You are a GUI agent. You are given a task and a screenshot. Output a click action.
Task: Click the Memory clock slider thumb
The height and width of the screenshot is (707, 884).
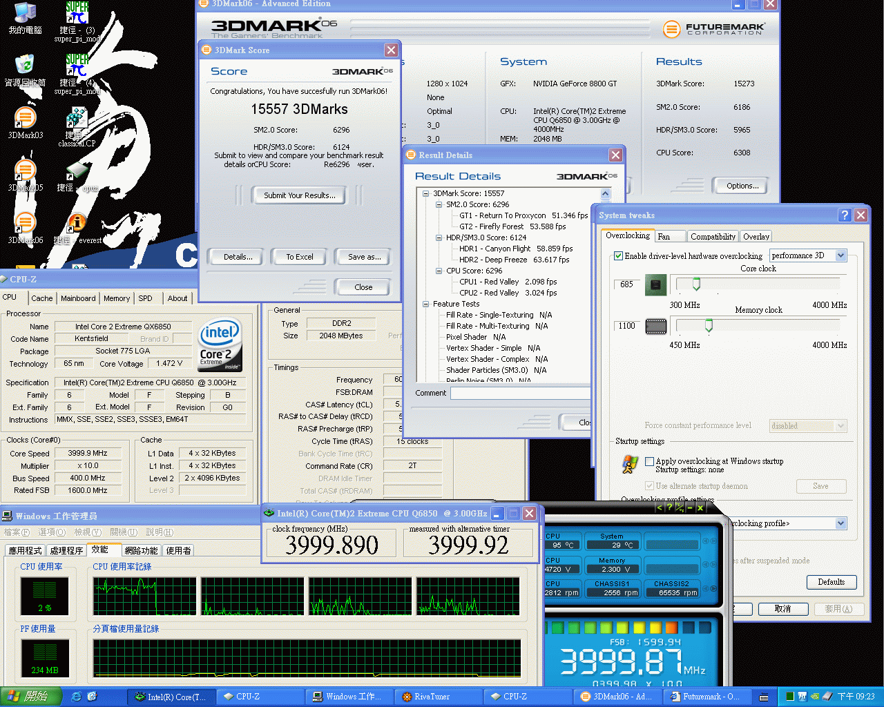(709, 325)
